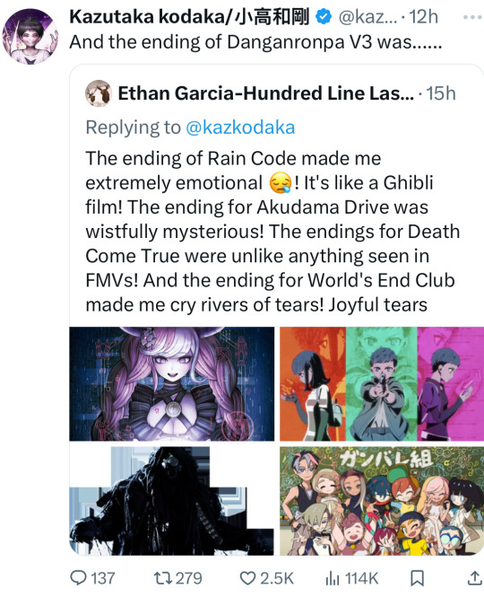
Task: Open the three-dot more options menu
Action: coord(472,17)
